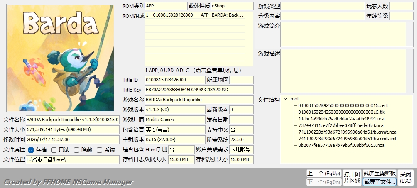Click the 载体性质 field showing eShop
Image resolution: width=417 pixels, height=188 pixels.
[x=232, y=6]
